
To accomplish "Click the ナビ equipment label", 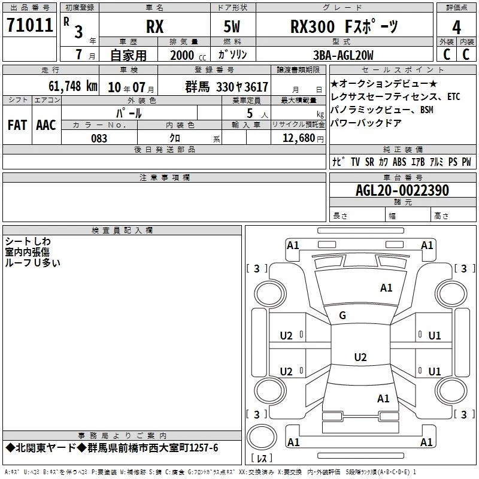I will 338,162.
